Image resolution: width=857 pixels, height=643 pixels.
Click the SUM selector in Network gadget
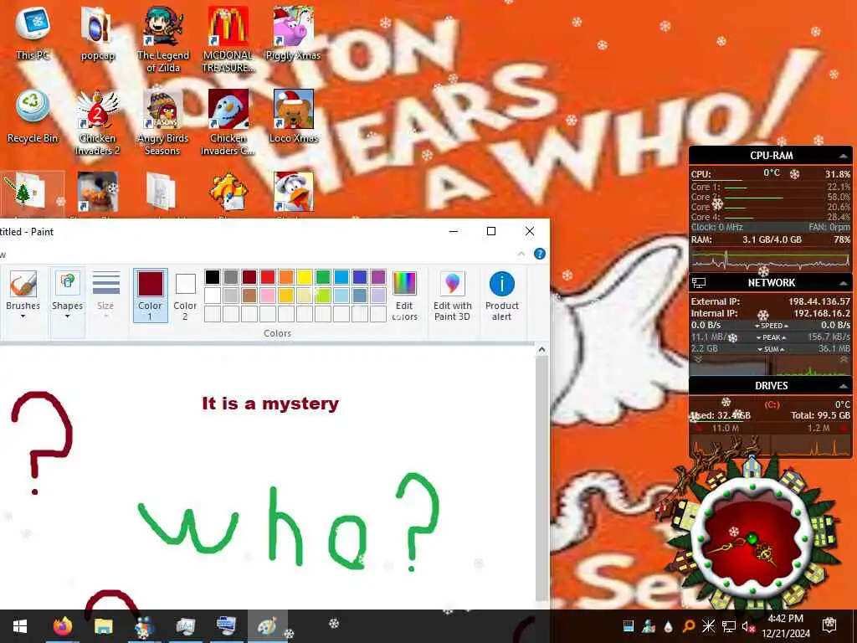(771, 349)
